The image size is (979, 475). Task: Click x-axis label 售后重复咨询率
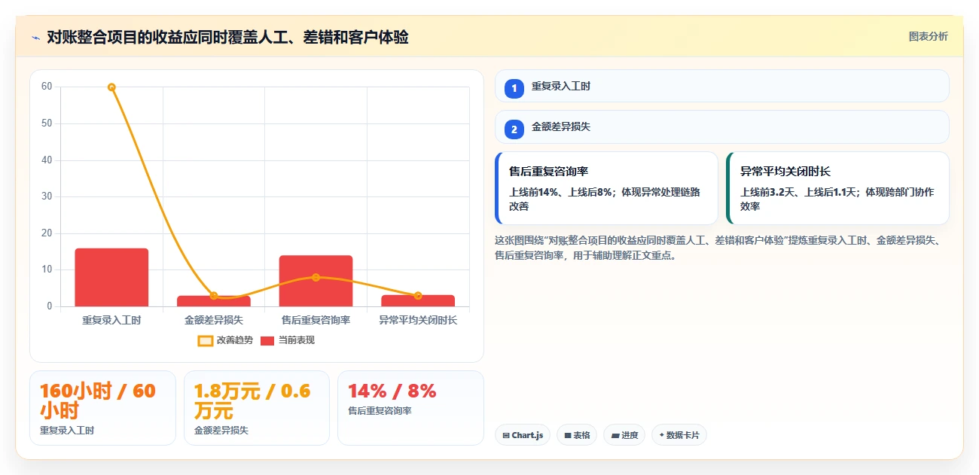pos(316,320)
